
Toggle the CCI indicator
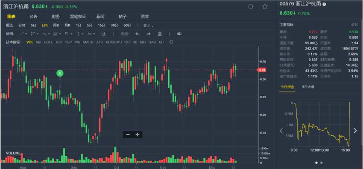coord(127,42)
